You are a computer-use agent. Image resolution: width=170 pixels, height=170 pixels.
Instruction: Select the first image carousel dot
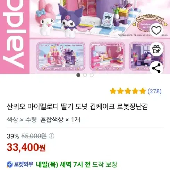click(78, 75)
